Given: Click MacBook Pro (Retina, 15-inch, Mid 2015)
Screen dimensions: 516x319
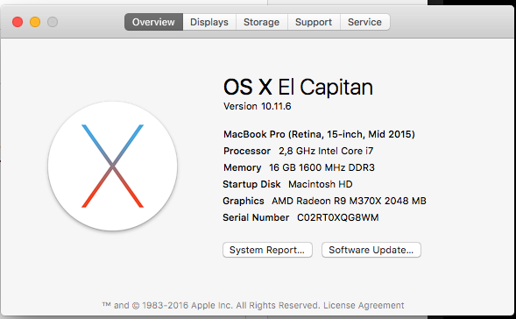Looking at the screenshot, I should (x=319, y=134).
